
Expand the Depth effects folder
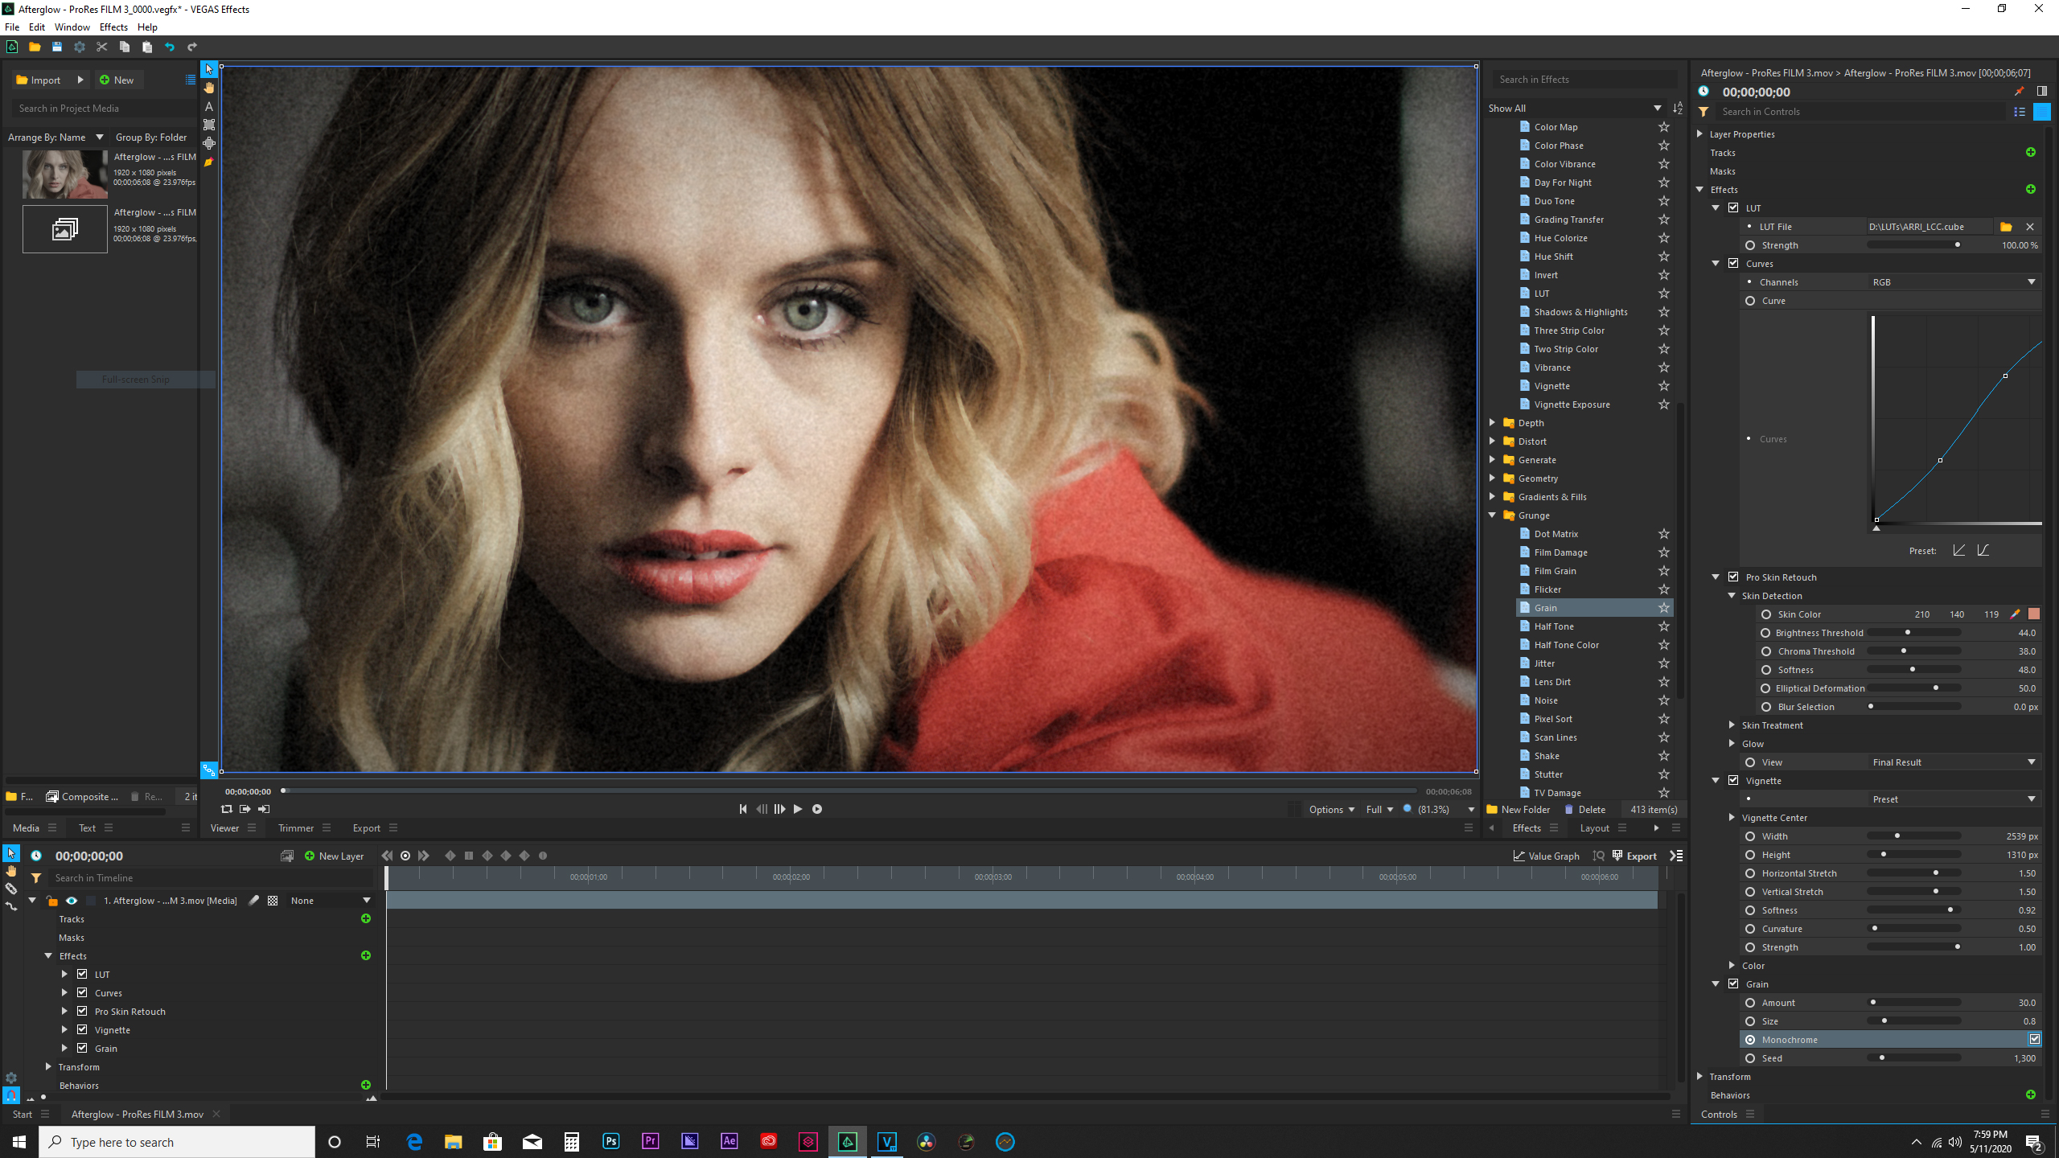[x=1493, y=423]
